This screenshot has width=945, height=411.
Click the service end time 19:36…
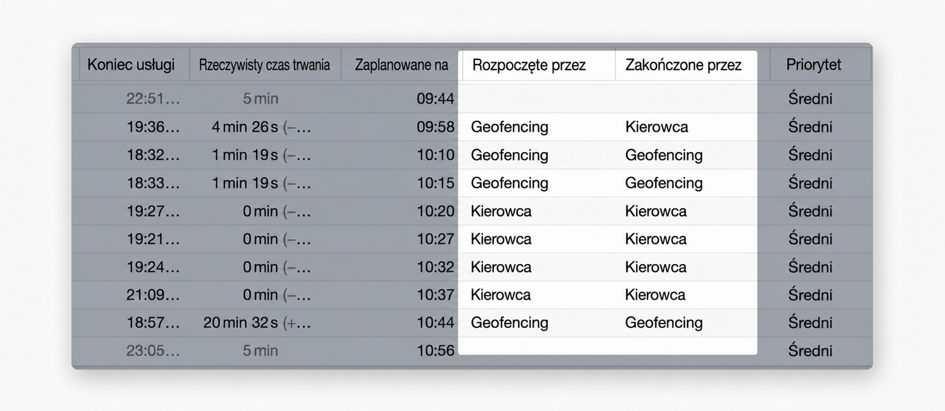coord(153,127)
